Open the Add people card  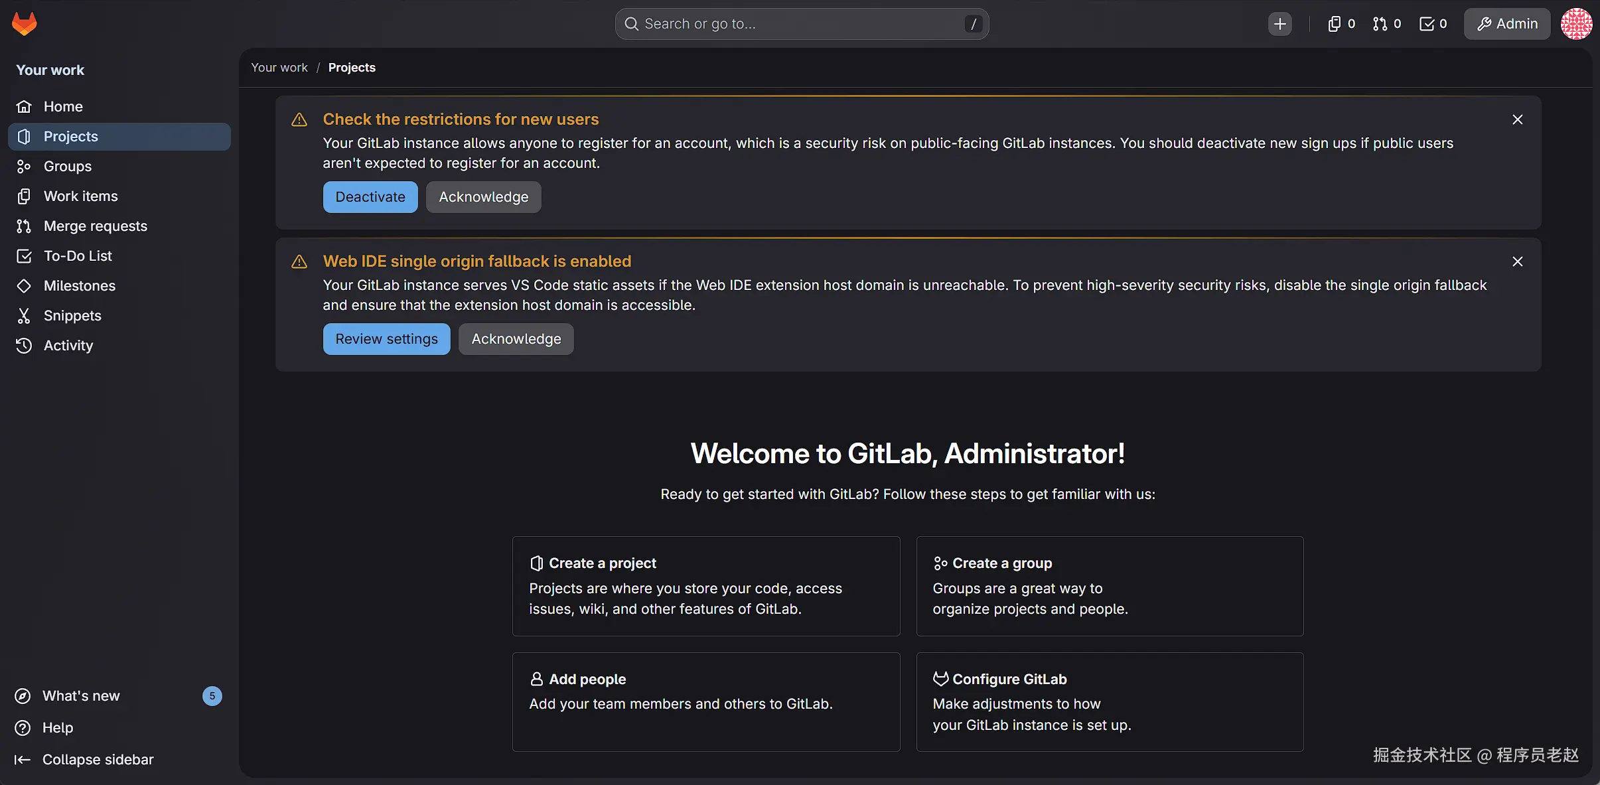click(706, 702)
